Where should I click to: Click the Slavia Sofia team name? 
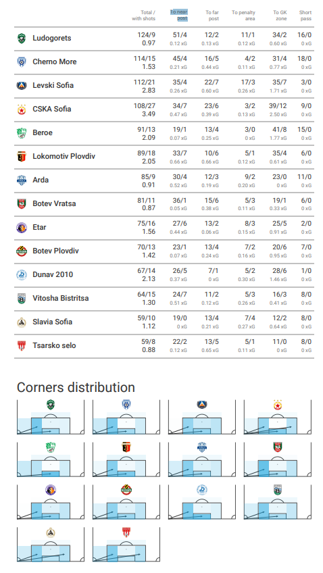[52, 322]
